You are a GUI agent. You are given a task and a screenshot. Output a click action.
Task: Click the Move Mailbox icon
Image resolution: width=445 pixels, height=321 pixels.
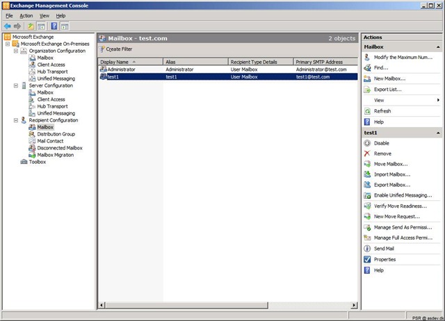367,164
